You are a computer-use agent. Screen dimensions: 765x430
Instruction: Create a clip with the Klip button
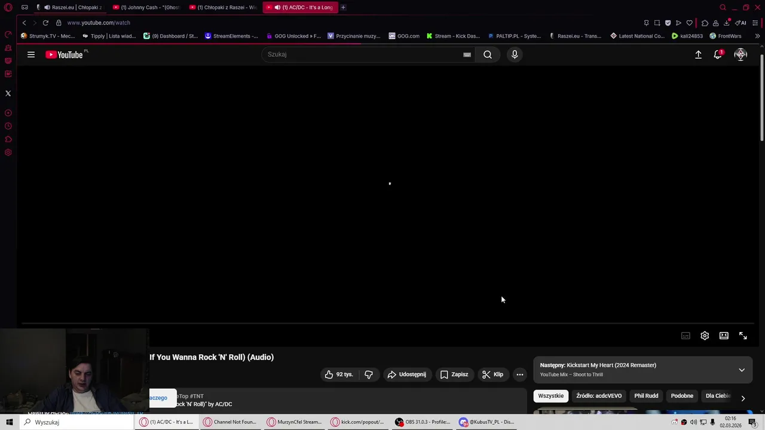pyautogui.click(x=493, y=374)
